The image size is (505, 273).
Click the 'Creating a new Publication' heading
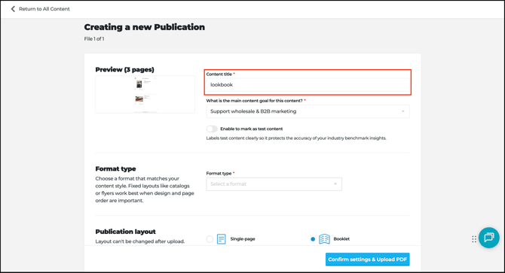pos(144,27)
